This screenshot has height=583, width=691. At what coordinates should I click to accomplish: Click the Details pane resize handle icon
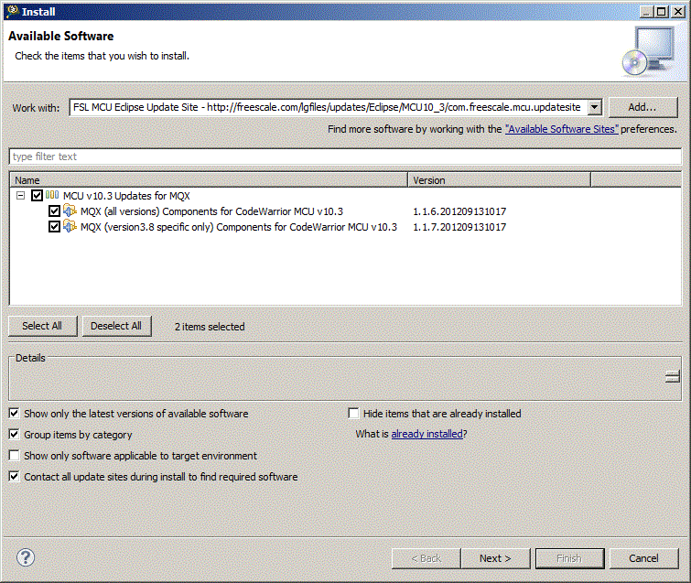[673, 377]
